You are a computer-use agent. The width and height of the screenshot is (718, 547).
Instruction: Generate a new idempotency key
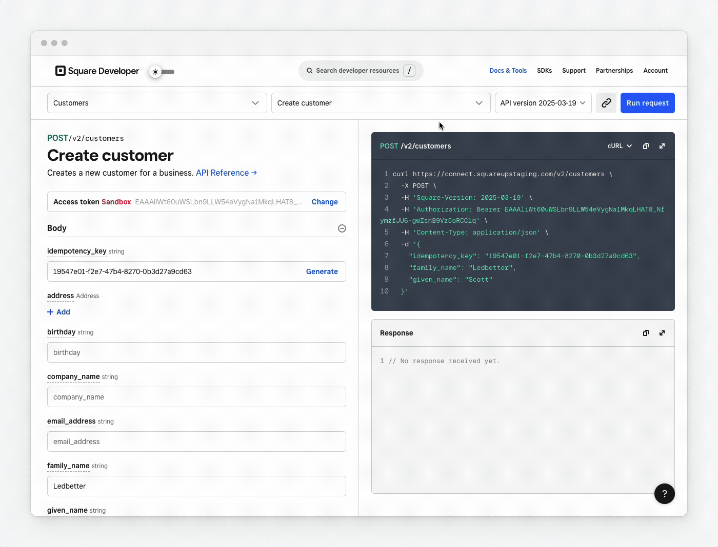(322, 271)
